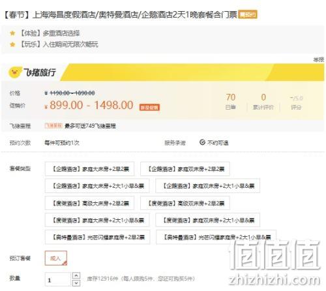Click the product title 上海海昌度假酒店 package
Screen dimensions: 326x291
pos(120,15)
